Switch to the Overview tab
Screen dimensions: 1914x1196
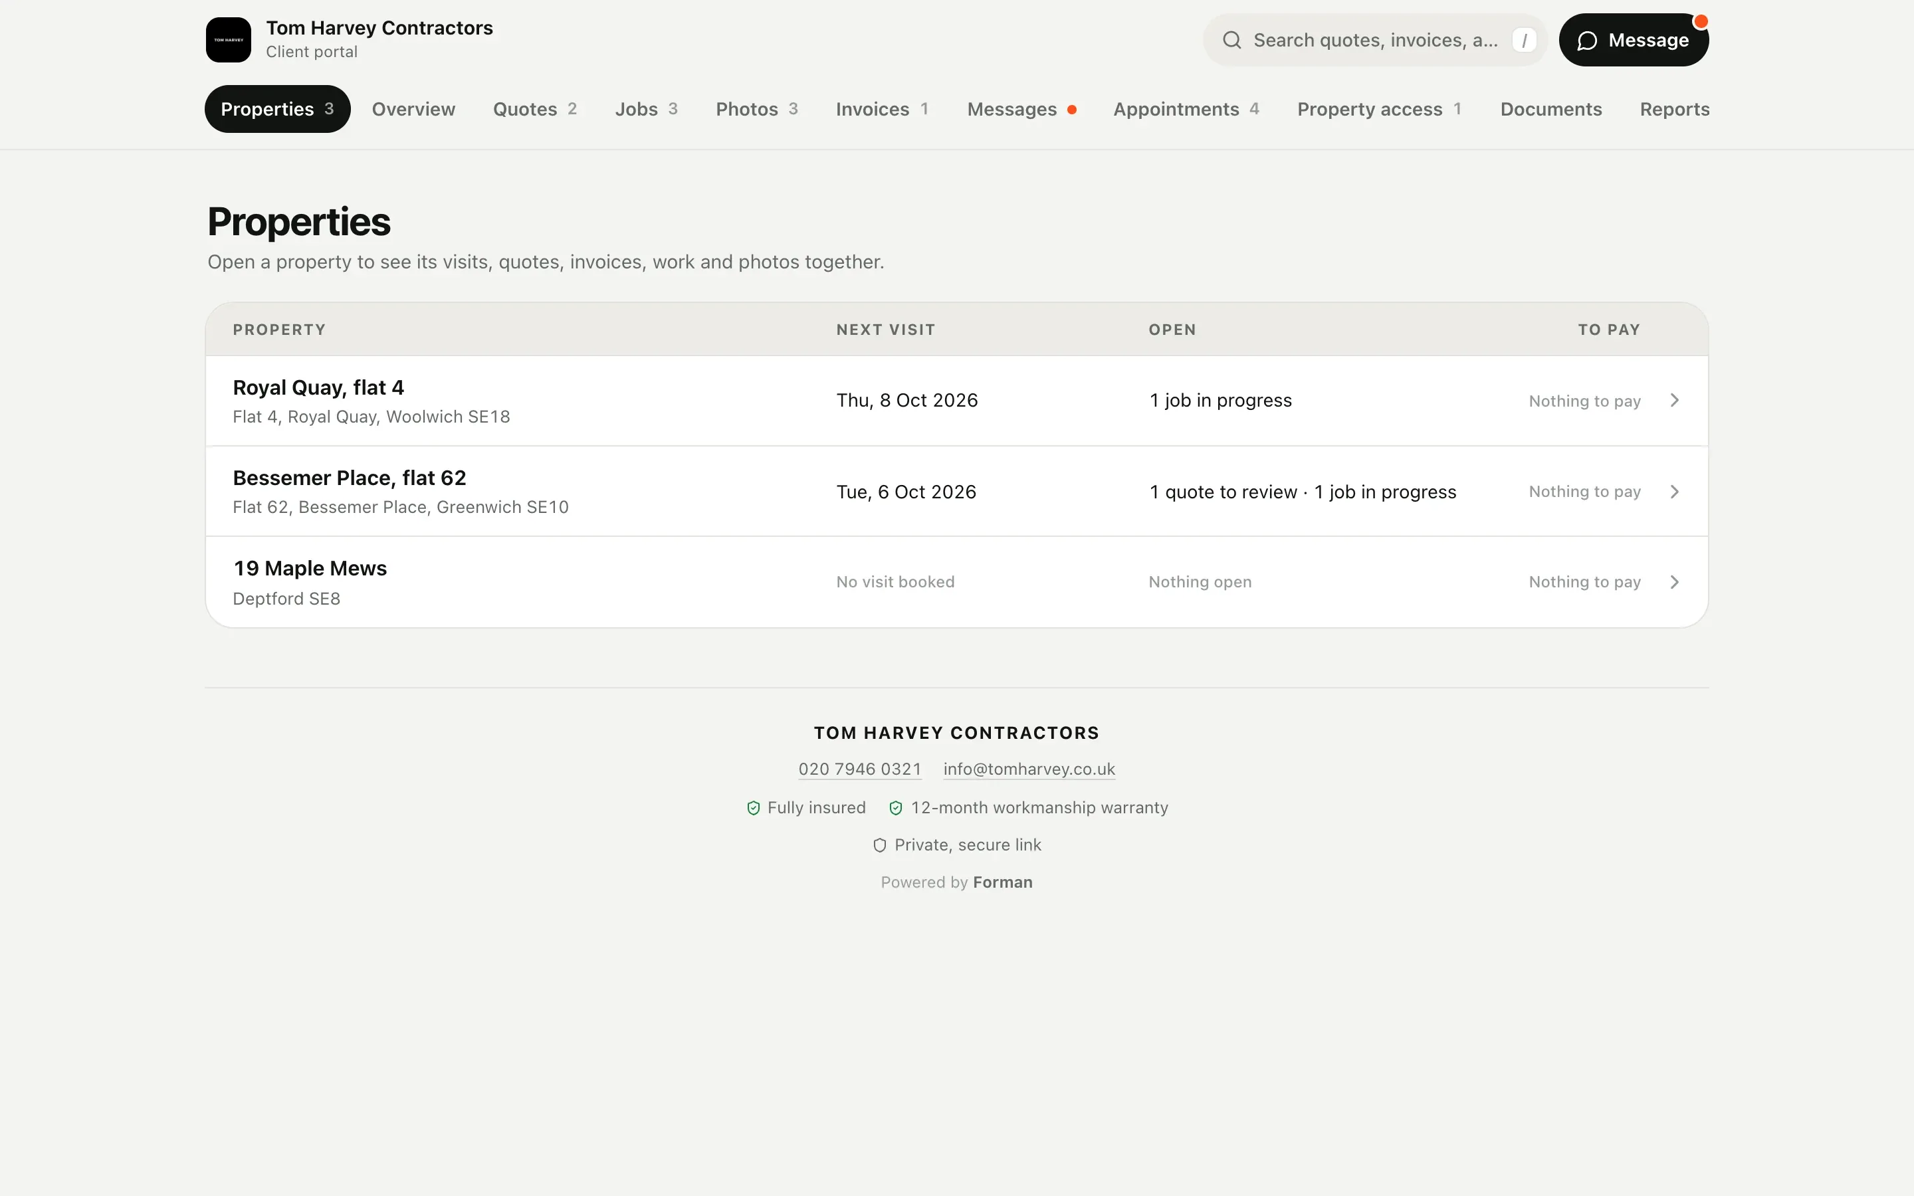click(x=413, y=109)
